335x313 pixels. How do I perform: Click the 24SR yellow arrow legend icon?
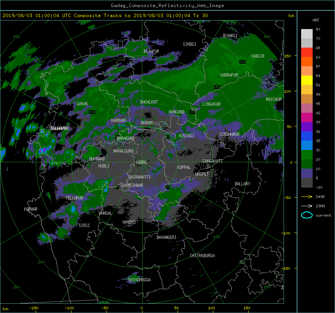[307, 197]
